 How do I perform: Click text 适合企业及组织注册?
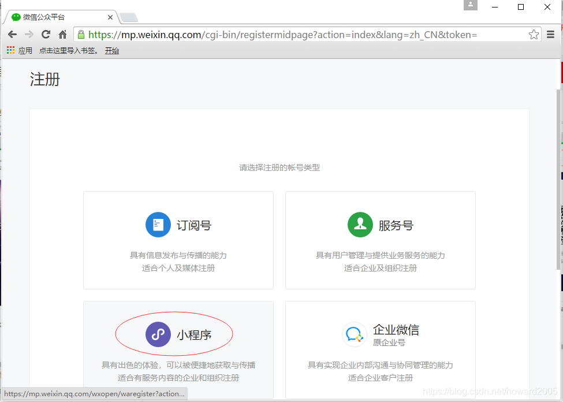[380, 268]
